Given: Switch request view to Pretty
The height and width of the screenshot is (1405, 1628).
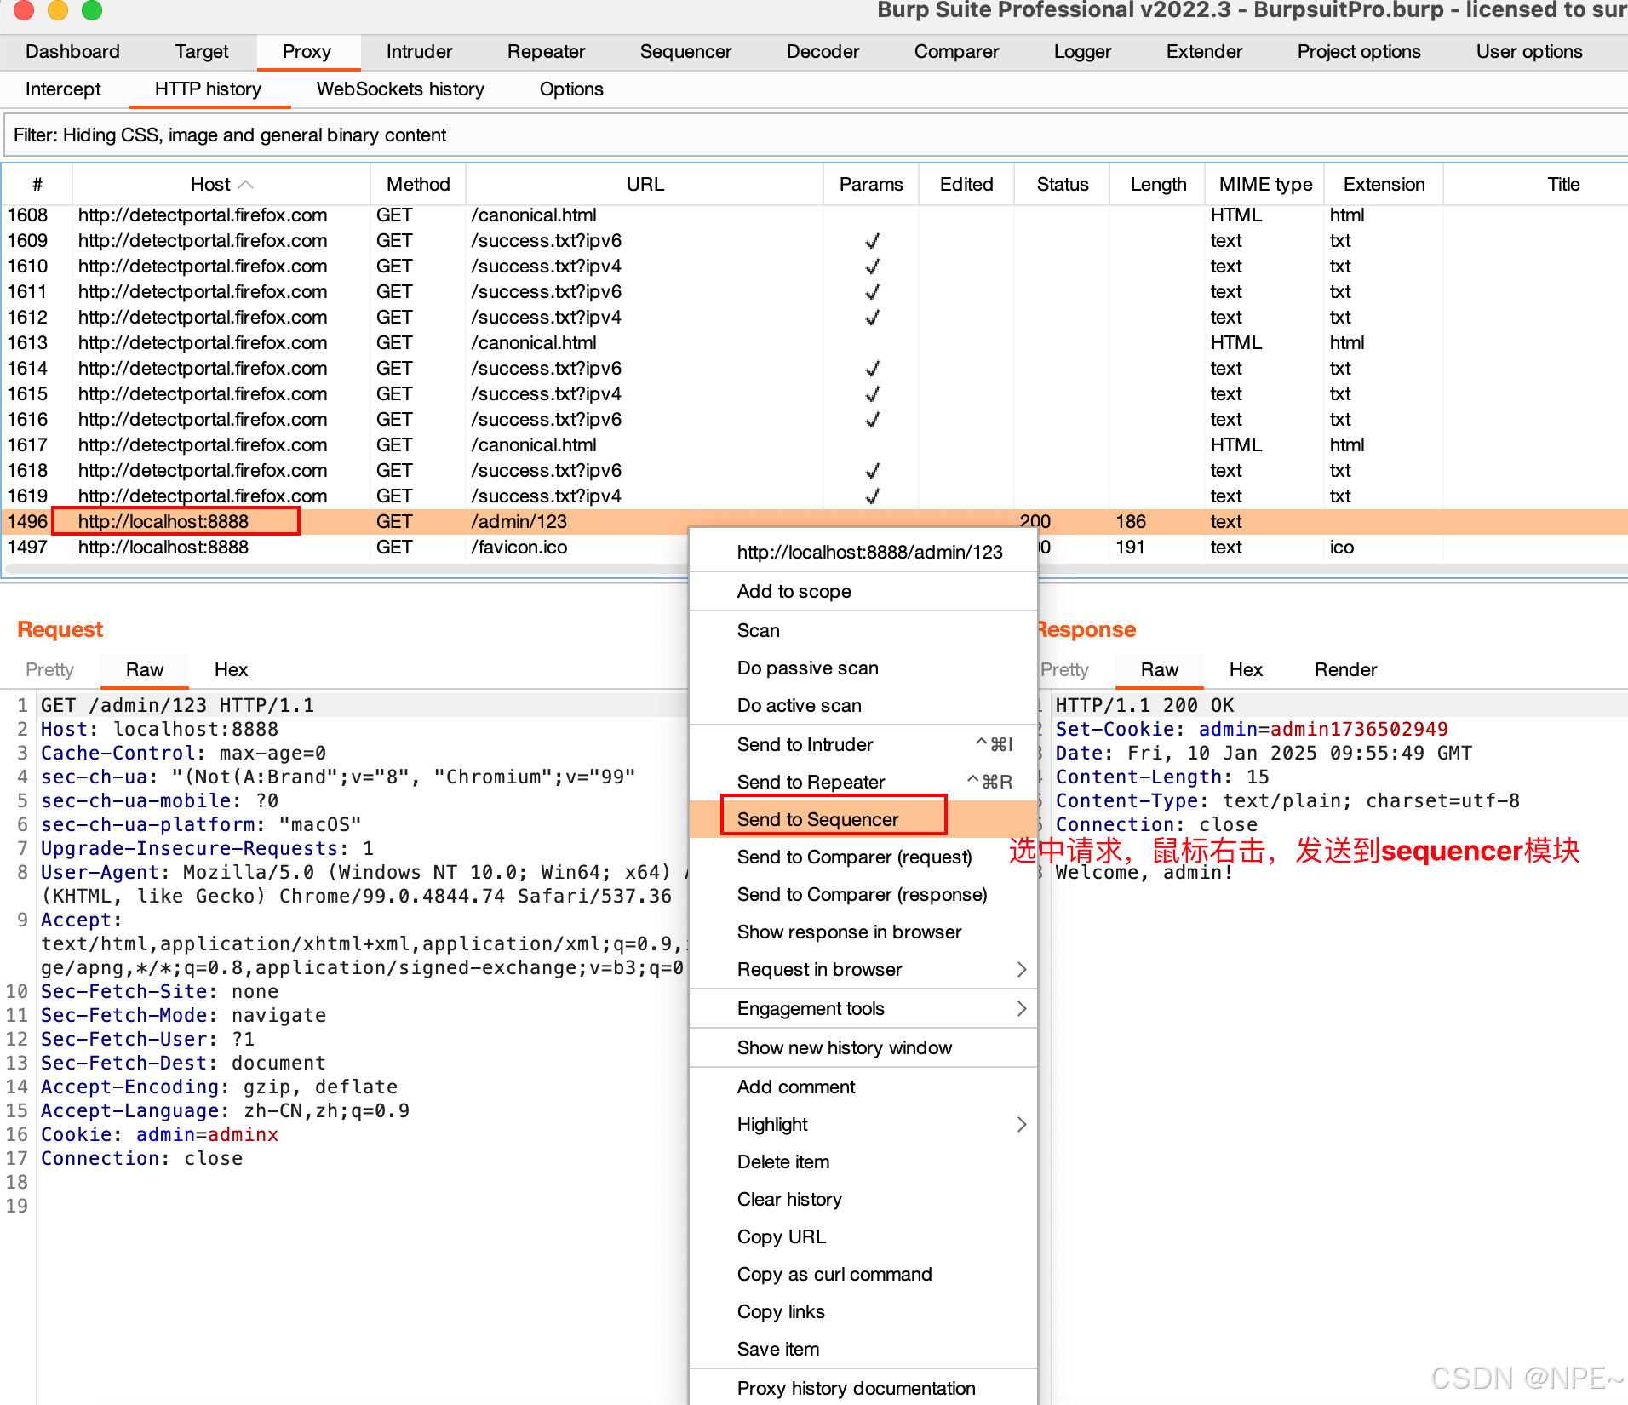Looking at the screenshot, I should (49, 670).
